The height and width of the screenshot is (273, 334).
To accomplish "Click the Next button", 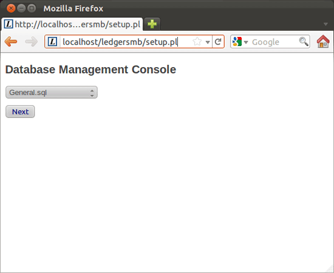I will (x=20, y=111).
